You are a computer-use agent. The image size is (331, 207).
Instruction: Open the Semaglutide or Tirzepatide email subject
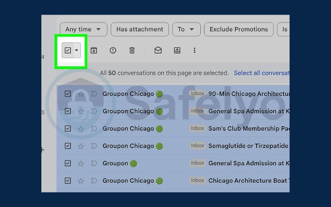pos(249,146)
